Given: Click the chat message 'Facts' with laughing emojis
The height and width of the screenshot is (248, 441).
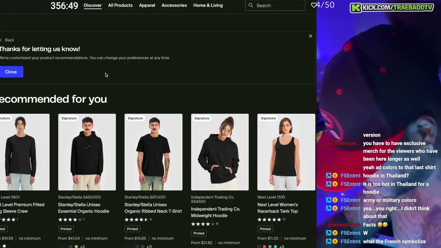Looking at the screenshot, I should [x=375, y=225].
